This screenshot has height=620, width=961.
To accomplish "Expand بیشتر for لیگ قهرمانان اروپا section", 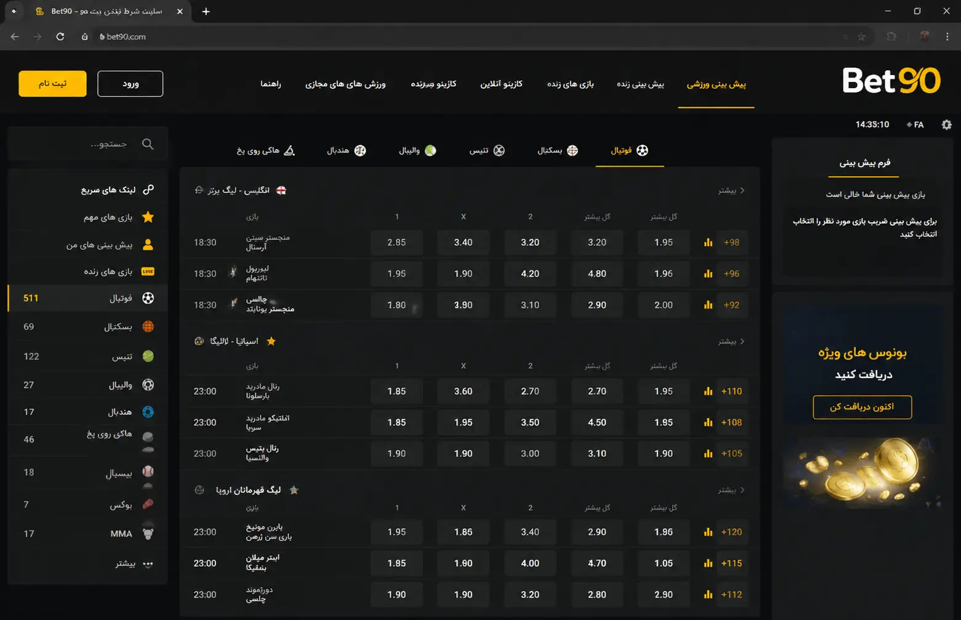I will pyautogui.click(x=731, y=490).
